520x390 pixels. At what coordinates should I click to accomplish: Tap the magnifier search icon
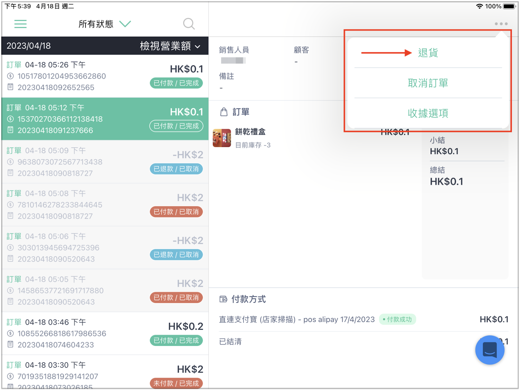(189, 24)
